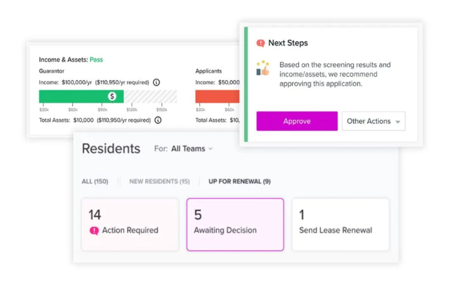456x293 pixels.
Task: Open the NEW RESIDENTS (15) tab
Action: [159, 181]
